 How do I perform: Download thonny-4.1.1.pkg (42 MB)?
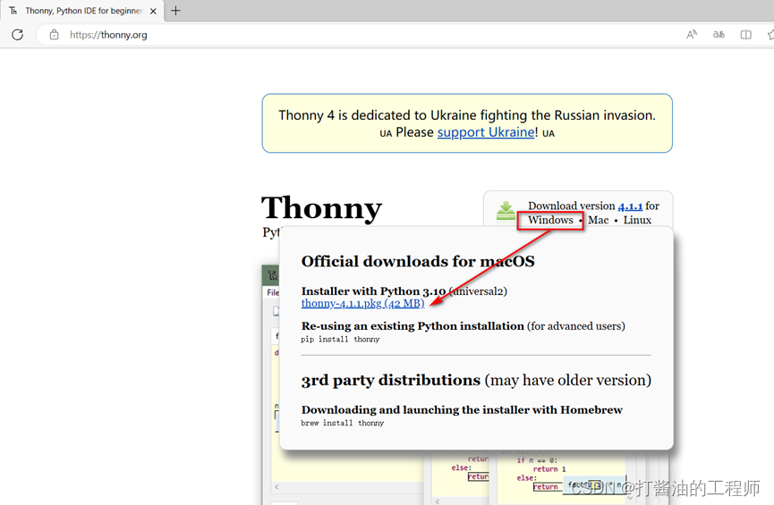362,303
